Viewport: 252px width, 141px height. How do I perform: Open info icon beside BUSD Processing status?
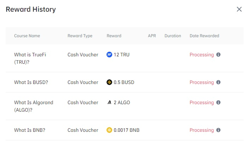[218, 82]
